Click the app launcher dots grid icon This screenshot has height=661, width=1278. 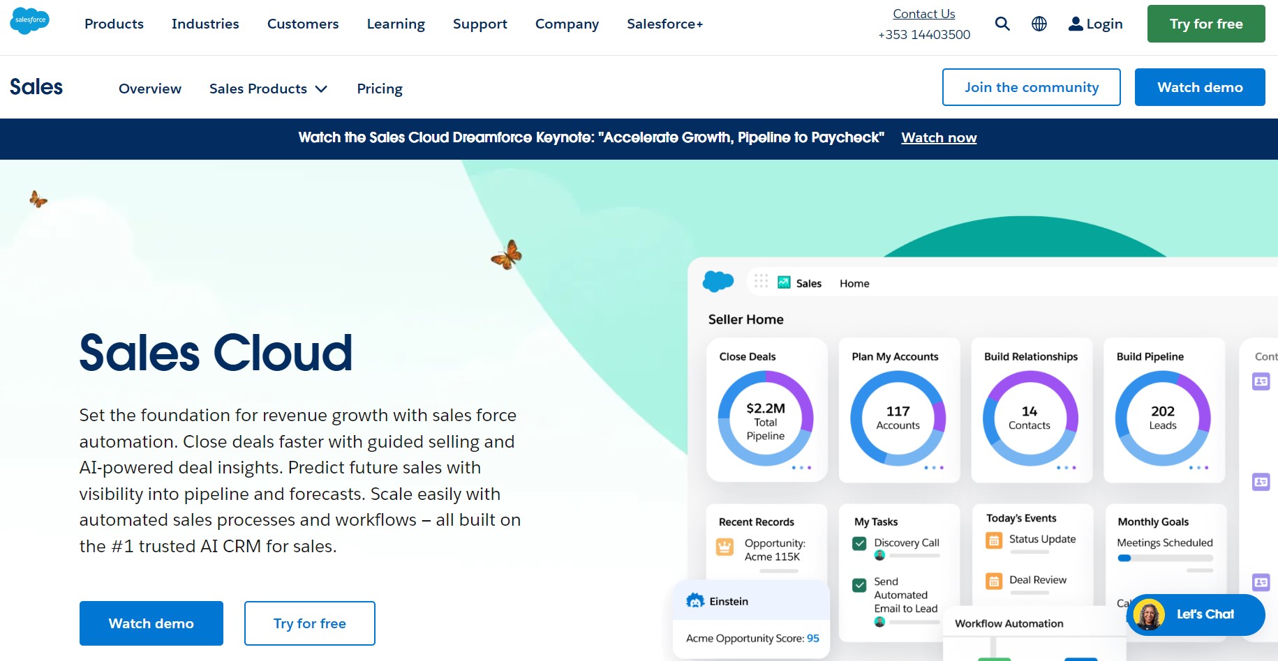pyautogui.click(x=761, y=281)
